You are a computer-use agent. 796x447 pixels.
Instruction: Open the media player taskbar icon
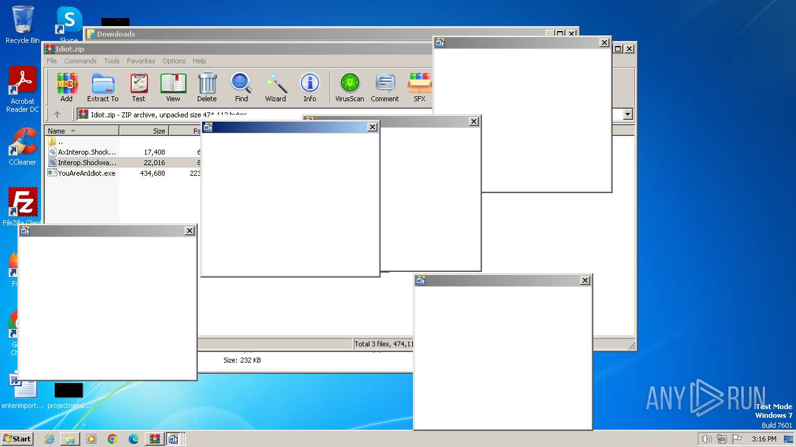[x=91, y=439]
